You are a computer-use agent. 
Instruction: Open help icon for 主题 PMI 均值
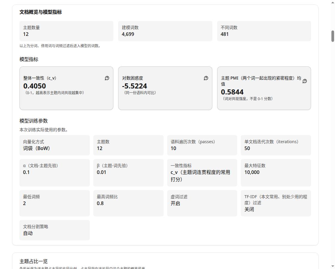[x=305, y=81]
